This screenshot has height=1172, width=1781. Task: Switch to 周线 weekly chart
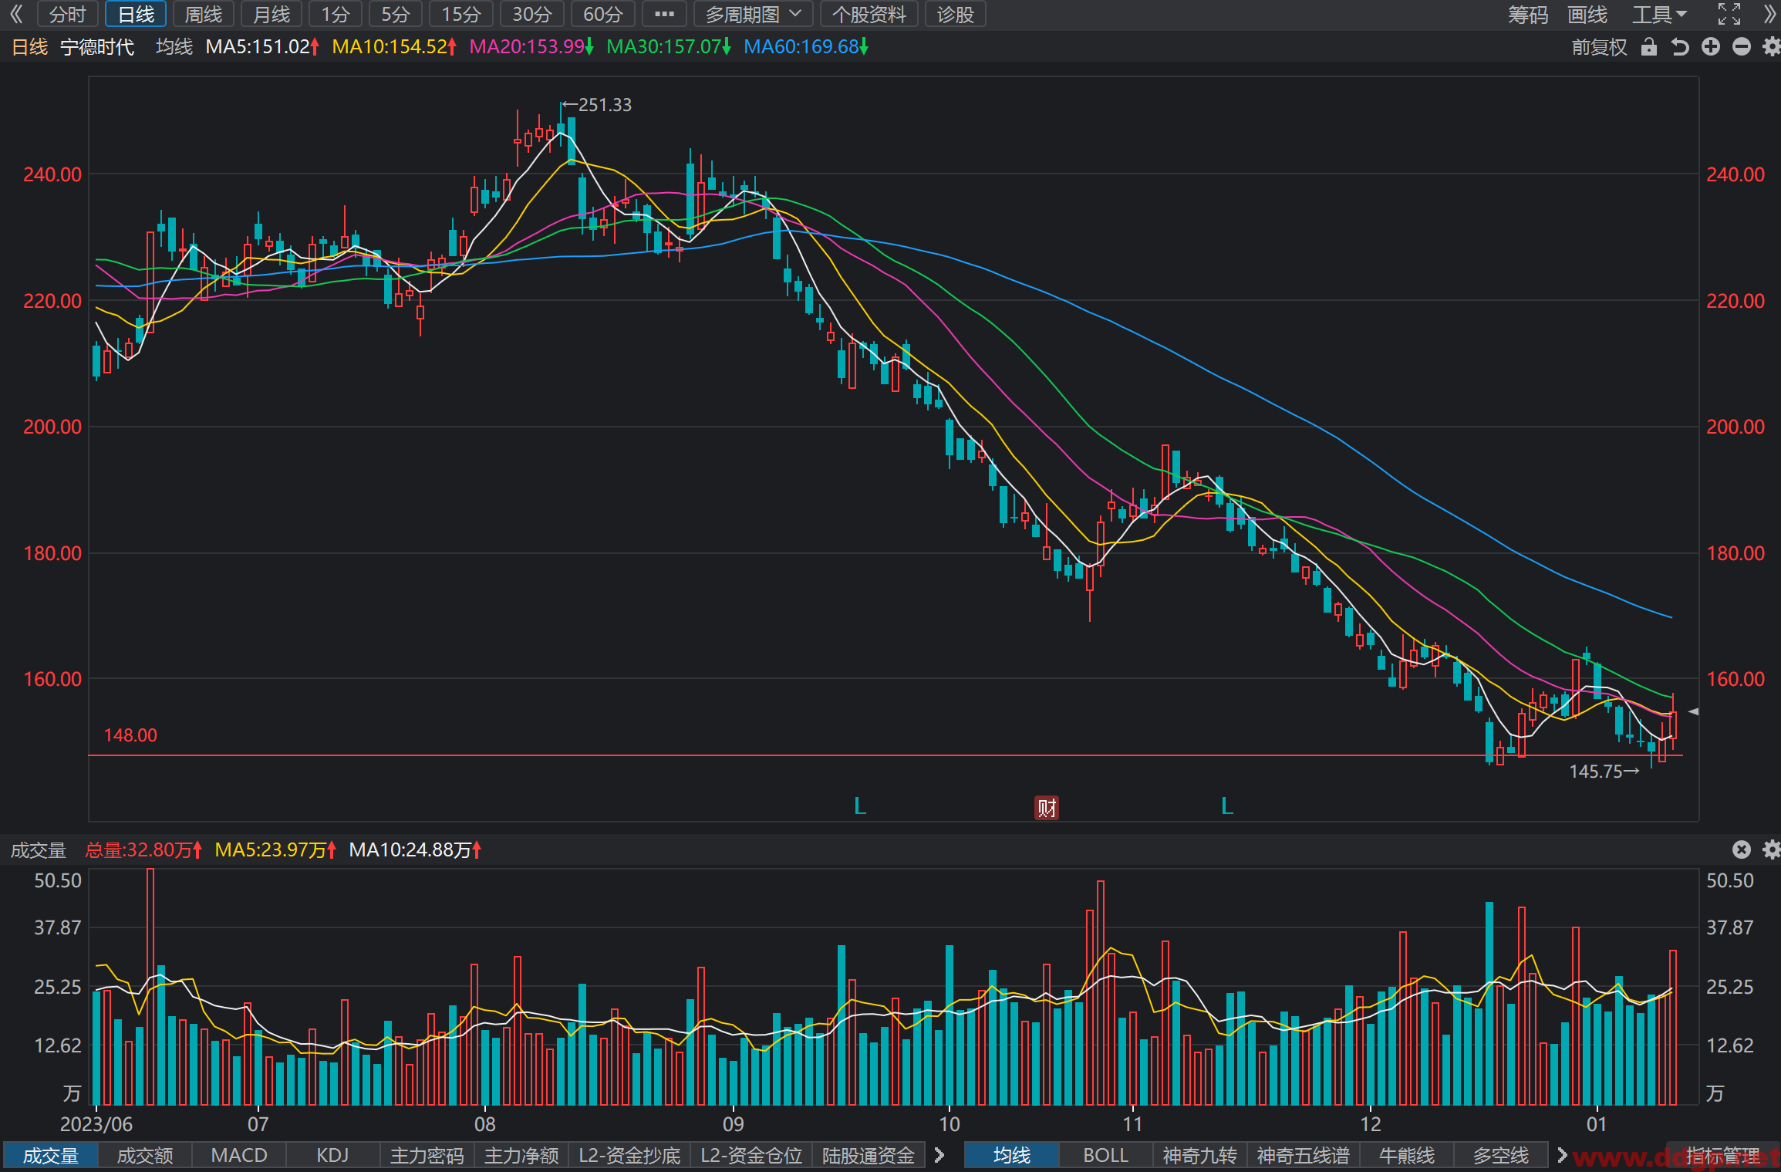coord(204,14)
